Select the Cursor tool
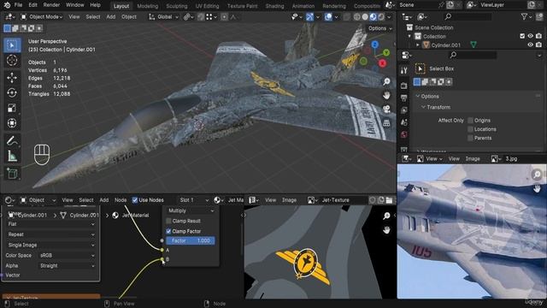Viewport: 547px width, 308px height. [x=12, y=61]
